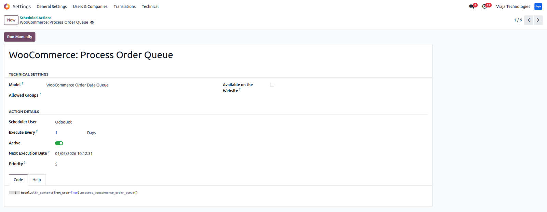Viewport: 547px width, 212px height.
Task: Click the help mark next to Priority
Action: 25,162
